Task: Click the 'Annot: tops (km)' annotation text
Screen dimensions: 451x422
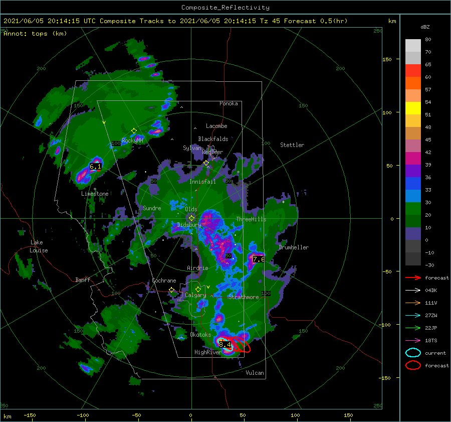Action: click(35, 34)
